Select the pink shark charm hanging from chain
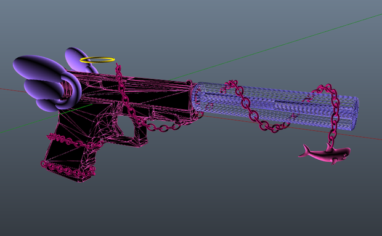382x236 pixels. [x=325, y=154]
